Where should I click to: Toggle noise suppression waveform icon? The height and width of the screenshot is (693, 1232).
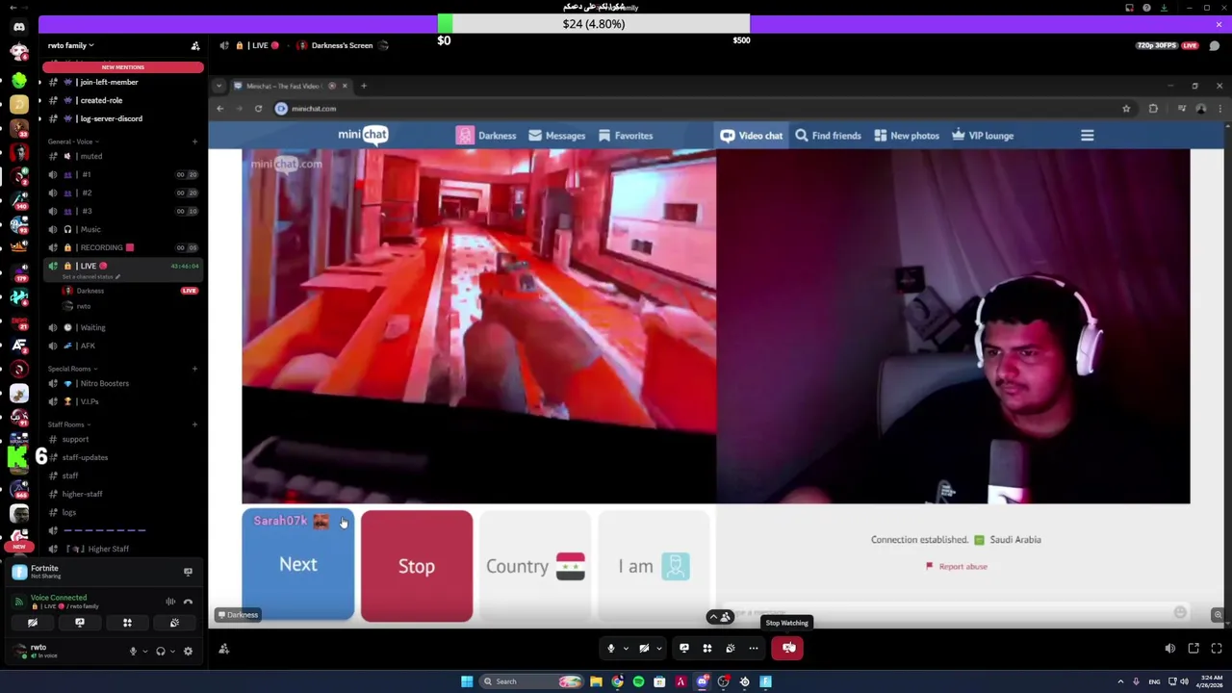coord(170,603)
